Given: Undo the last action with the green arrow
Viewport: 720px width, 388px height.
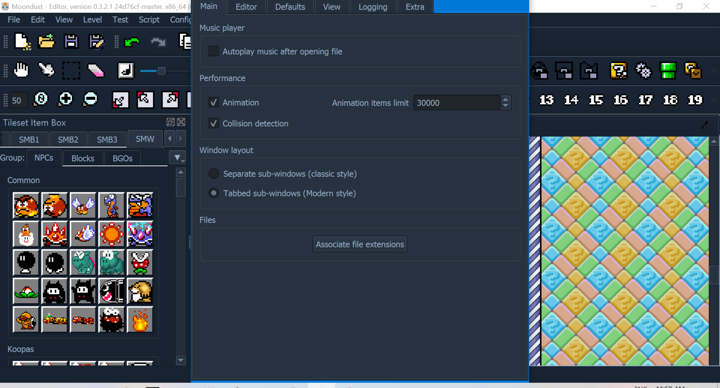Looking at the screenshot, I should point(132,41).
